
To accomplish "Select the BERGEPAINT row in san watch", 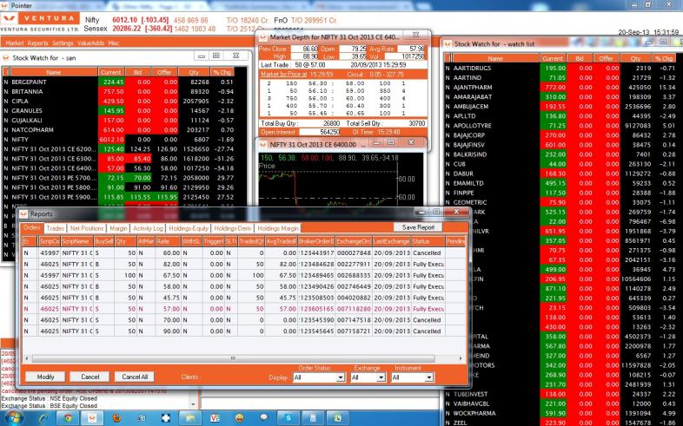I will [118, 82].
